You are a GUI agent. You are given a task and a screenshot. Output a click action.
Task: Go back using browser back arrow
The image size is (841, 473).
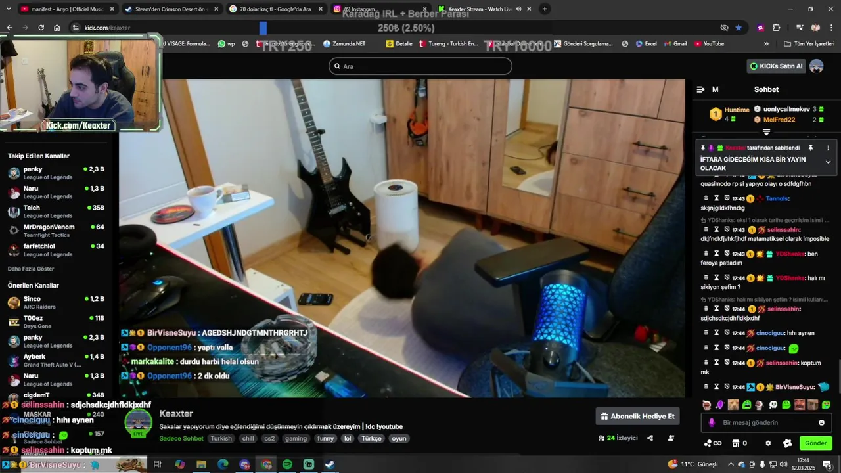(x=9, y=28)
